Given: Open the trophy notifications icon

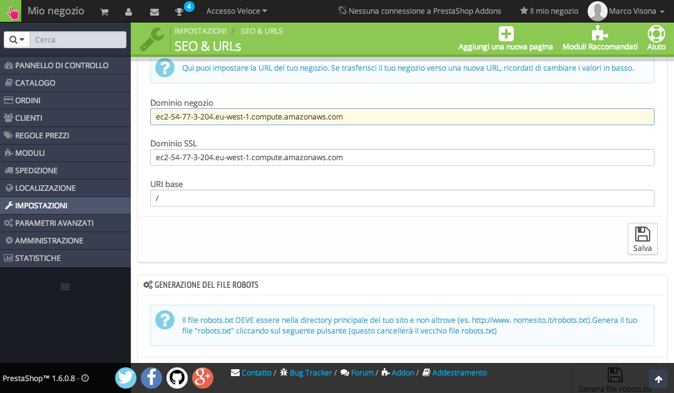Looking at the screenshot, I should click(179, 12).
